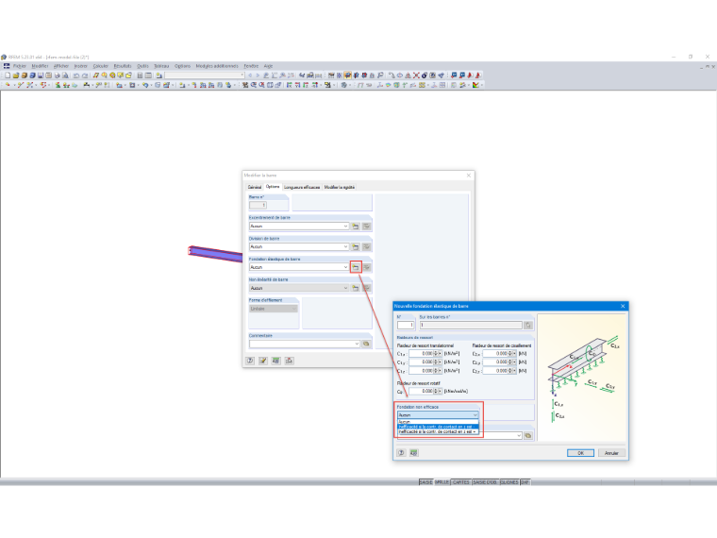Click units icon in foundation dialog
Image resolution: width=717 pixels, height=538 pixels.
(414, 452)
